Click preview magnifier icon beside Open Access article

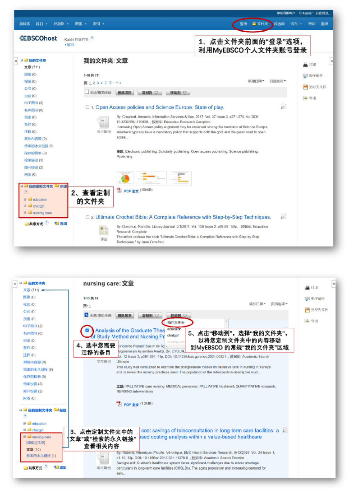coord(283,107)
